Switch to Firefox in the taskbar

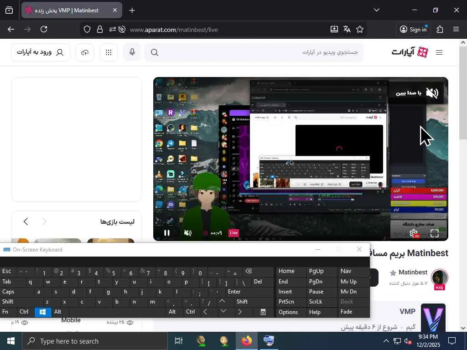point(246,341)
